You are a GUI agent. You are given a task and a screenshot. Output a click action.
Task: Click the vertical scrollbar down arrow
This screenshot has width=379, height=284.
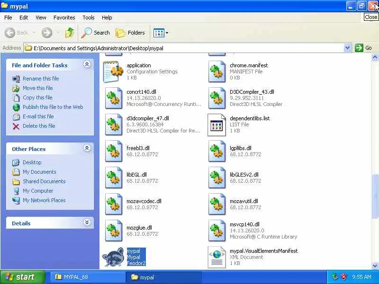click(x=375, y=266)
